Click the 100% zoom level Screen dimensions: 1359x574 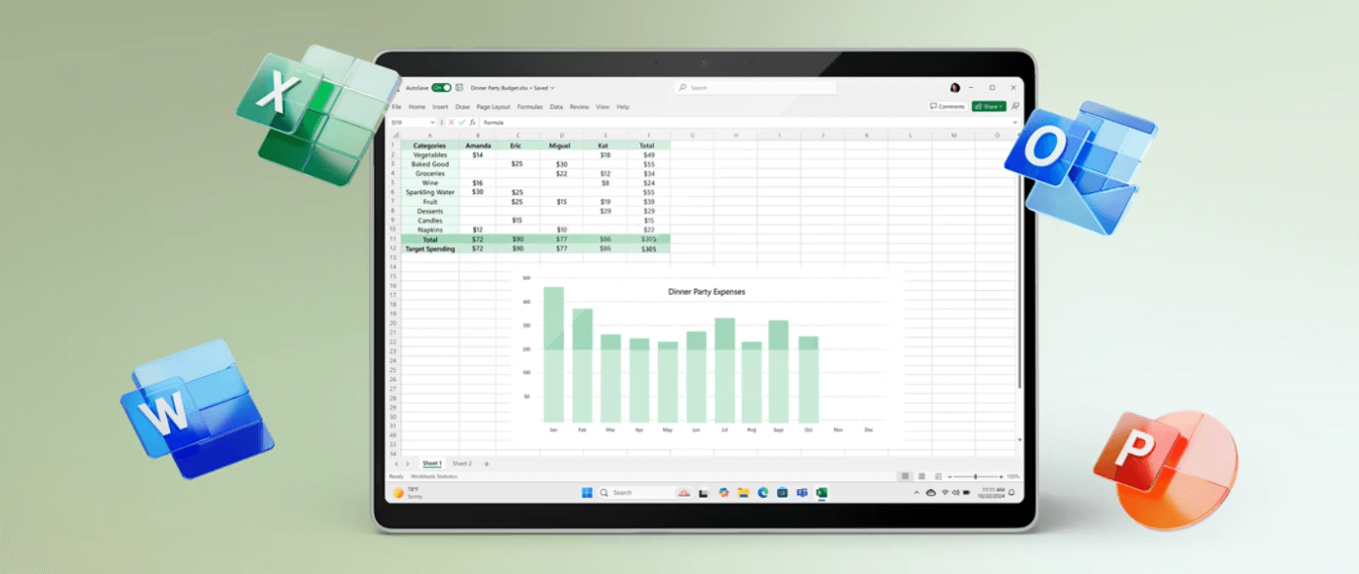[1013, 476]
